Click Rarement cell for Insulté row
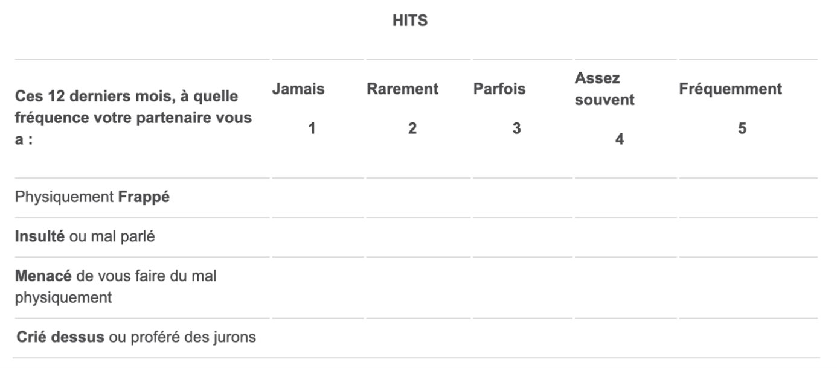 click(418, 237)
